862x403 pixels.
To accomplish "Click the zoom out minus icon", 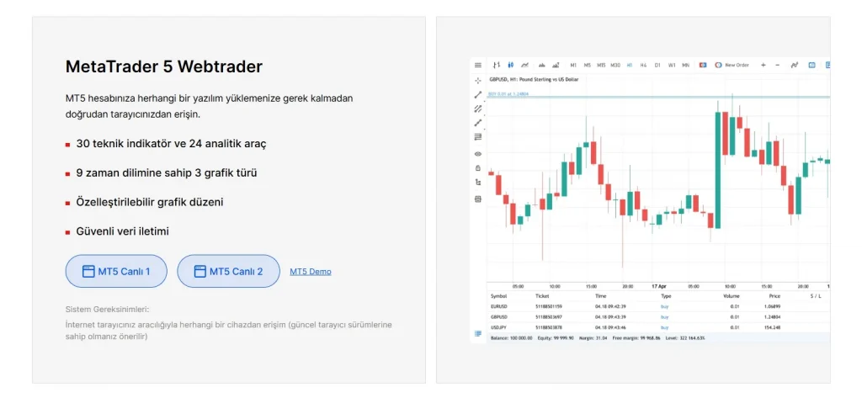I will pyautogui.click(x=777, y=65).
